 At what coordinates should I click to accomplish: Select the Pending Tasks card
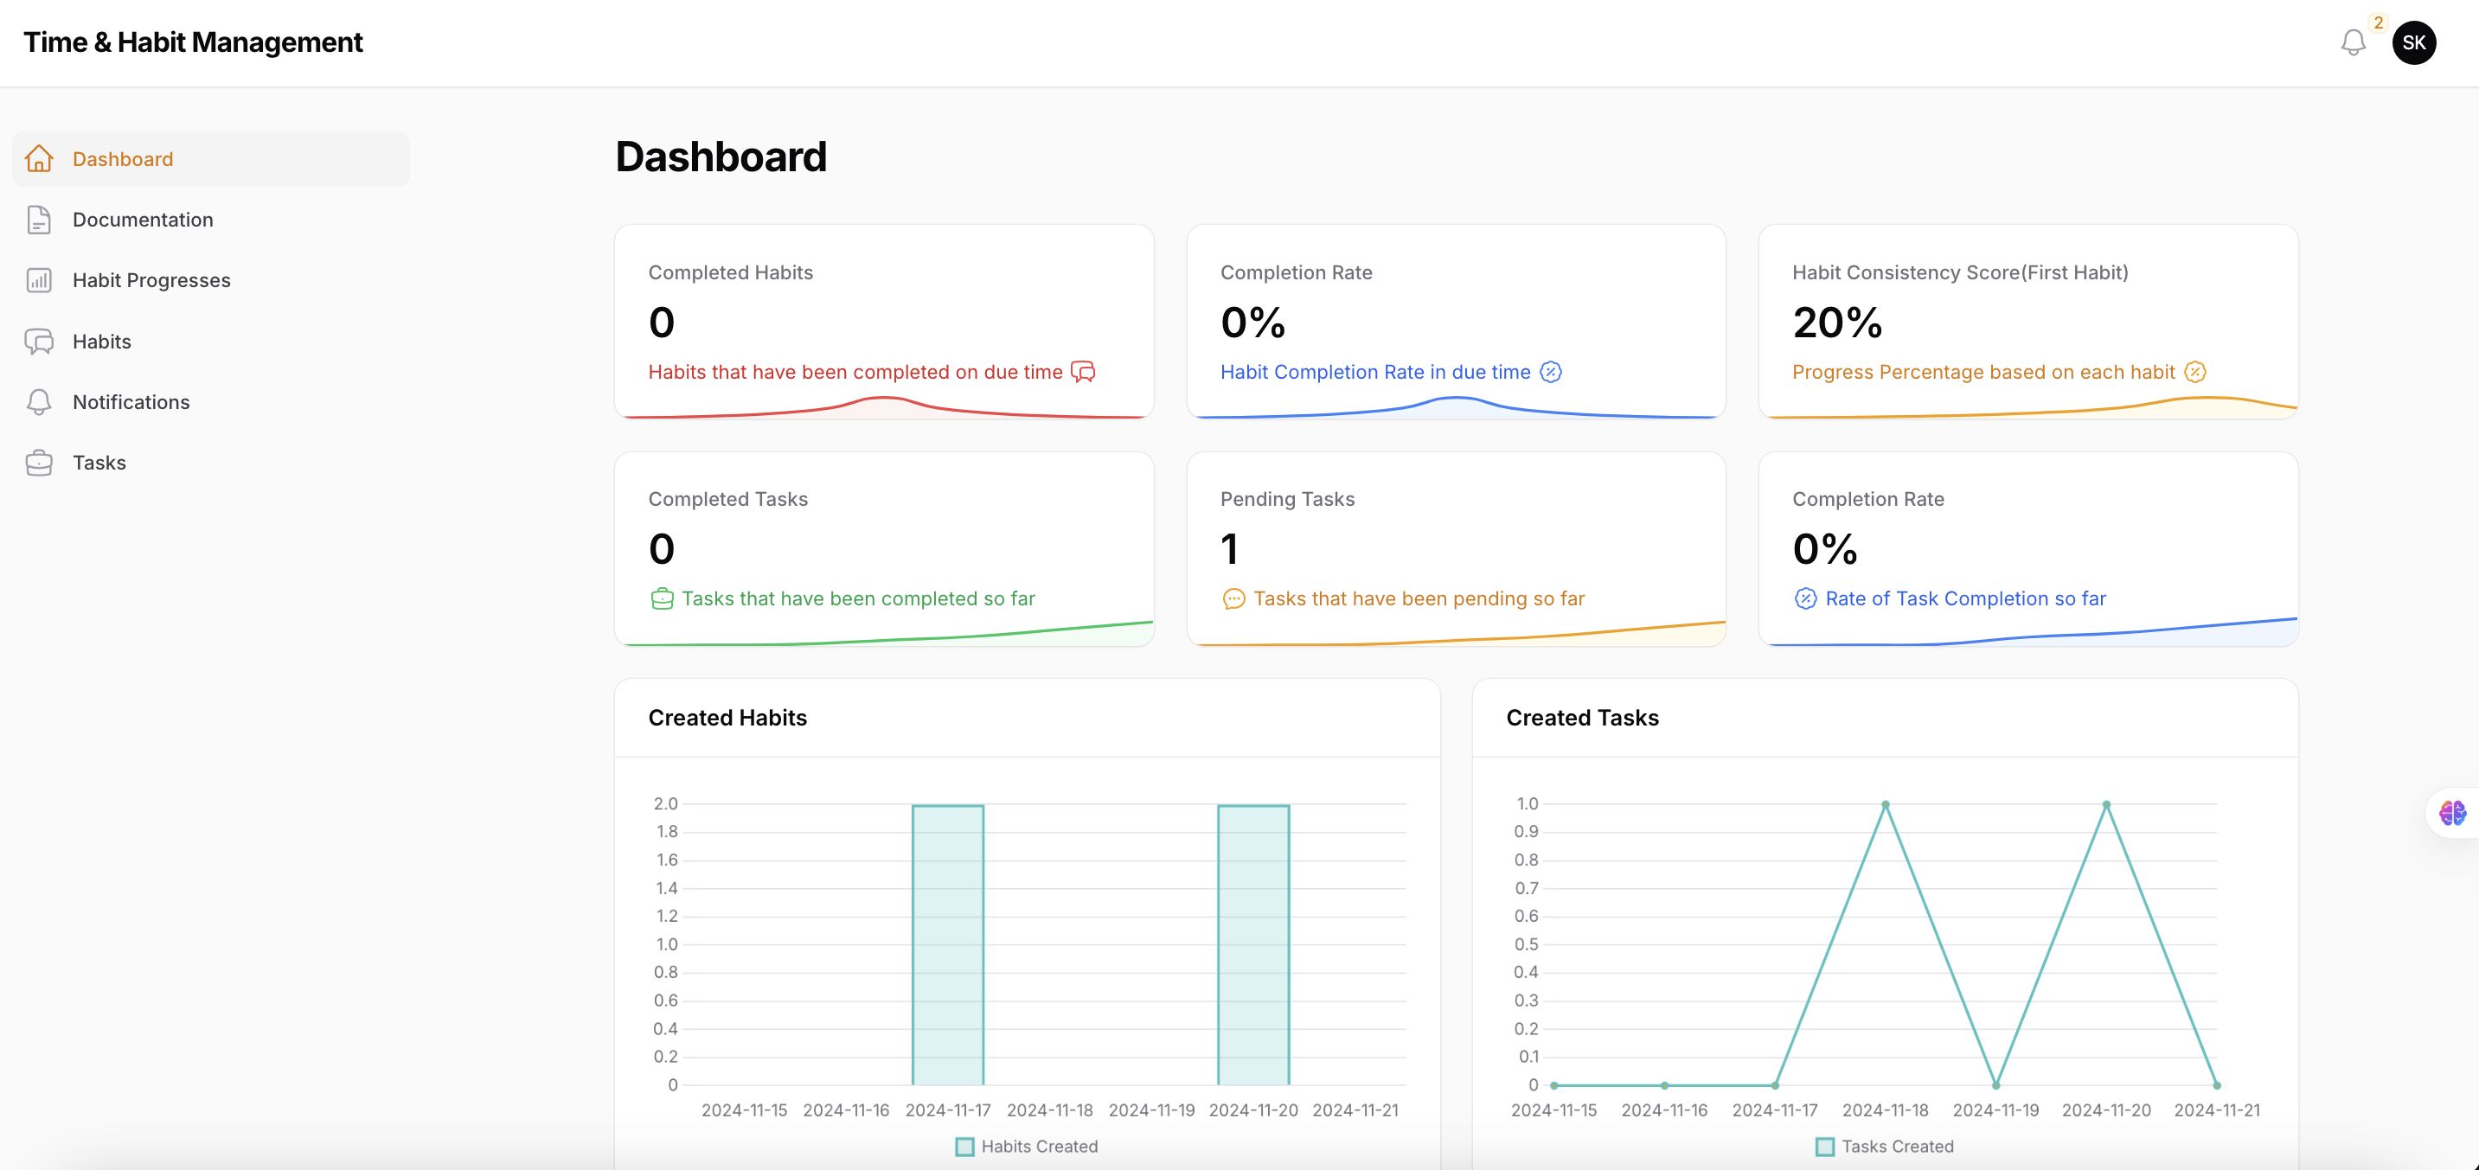1455,548
